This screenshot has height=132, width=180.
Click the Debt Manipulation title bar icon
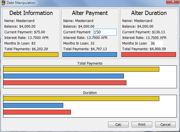pos(3,3)
